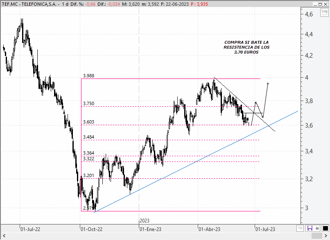Viewport: 330px width, 240px height.
Task: Click the pushpin icon
Action: click(x=317, y=228)
